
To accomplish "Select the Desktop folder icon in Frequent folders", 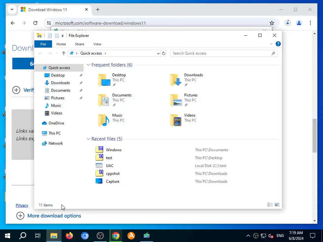I will tap(104, 80).
